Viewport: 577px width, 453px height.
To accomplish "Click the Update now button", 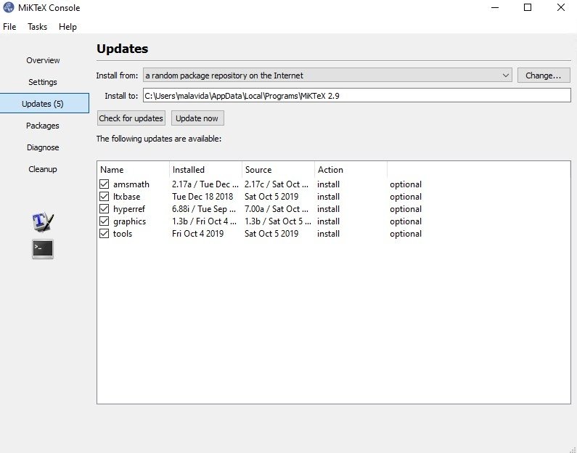I will tap(197, 118).
